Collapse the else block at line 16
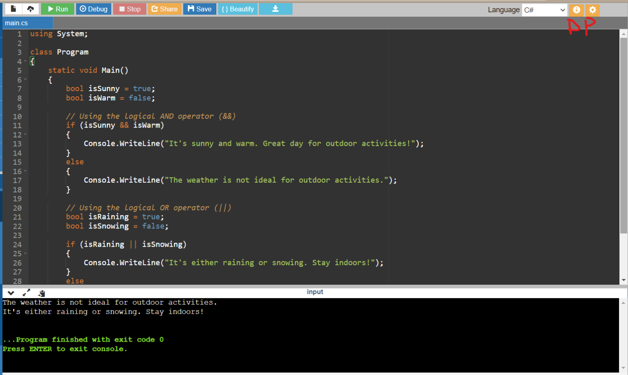This screenshot has width=628, height=375. tap(25, 171)
